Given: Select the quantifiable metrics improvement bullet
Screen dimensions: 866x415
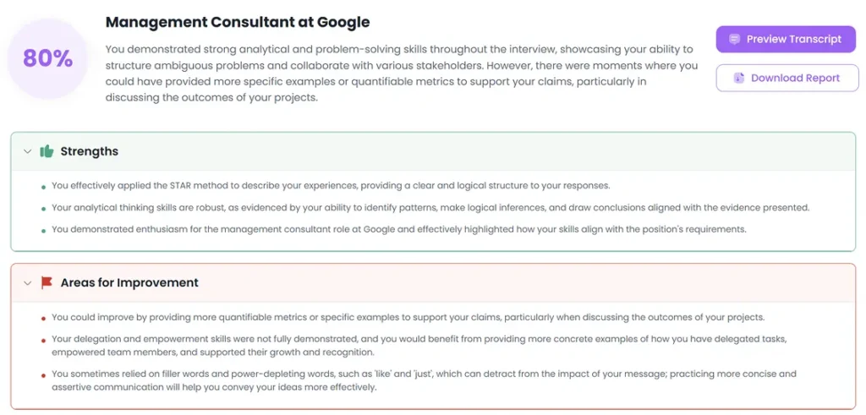Looking at the screenshot, I should (x=408, y=317).
